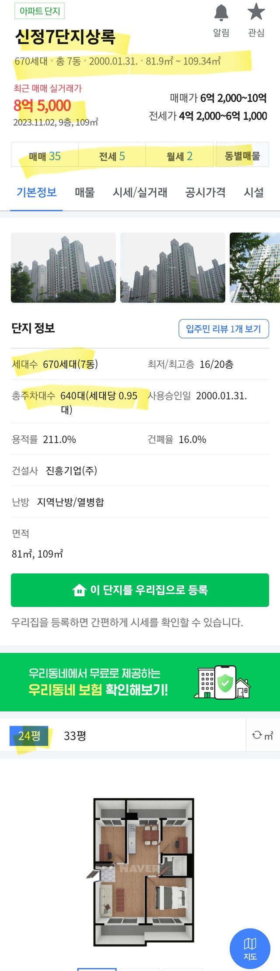
Task: Tap the 관심 star icon
Action: (256, 12)
